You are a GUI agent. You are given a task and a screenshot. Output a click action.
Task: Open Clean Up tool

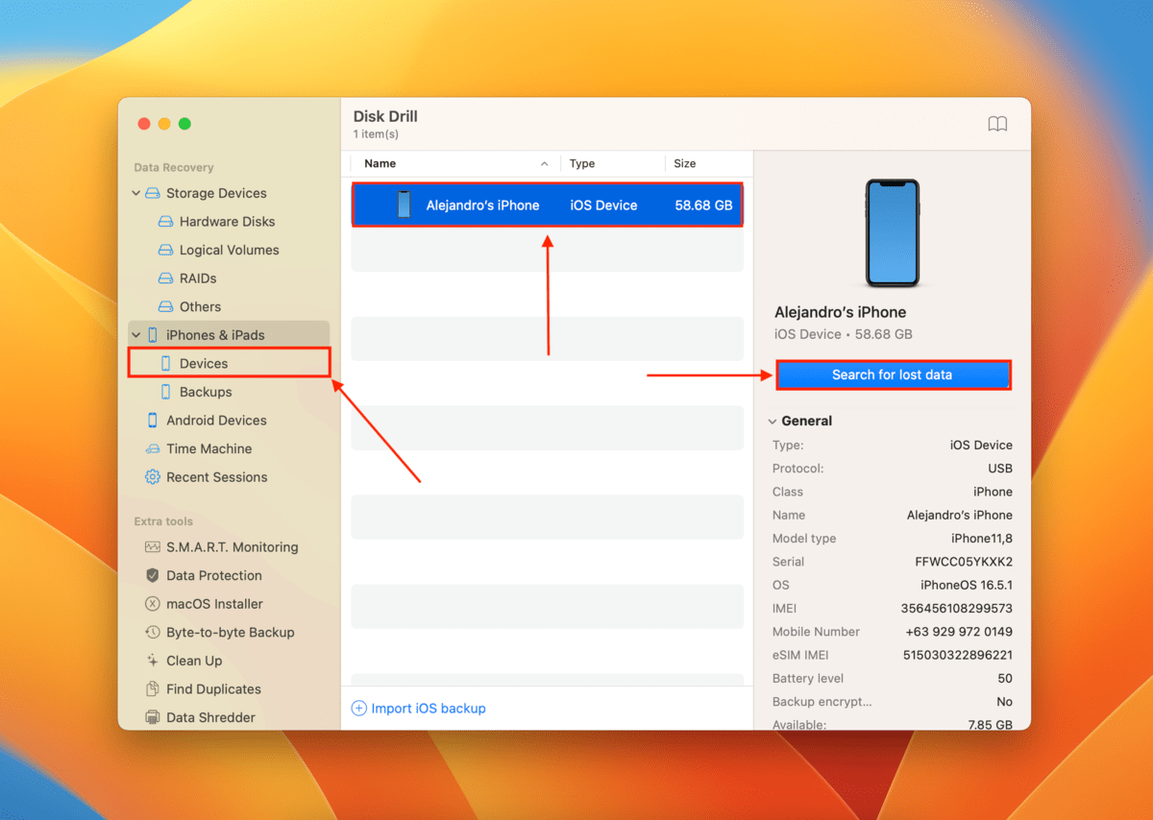[194, 661]
